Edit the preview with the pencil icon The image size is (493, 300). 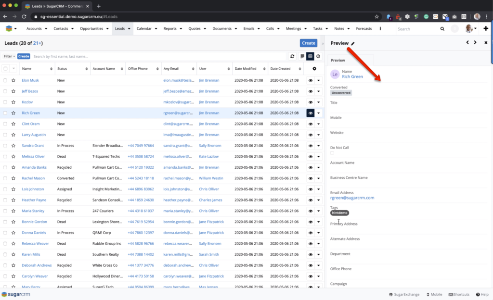[x=353, y=44]
